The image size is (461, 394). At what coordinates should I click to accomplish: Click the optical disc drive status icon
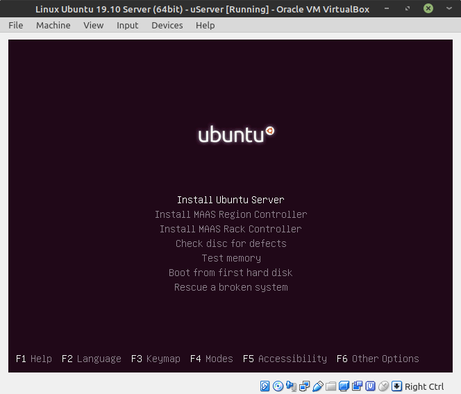(x=278, y=386)
